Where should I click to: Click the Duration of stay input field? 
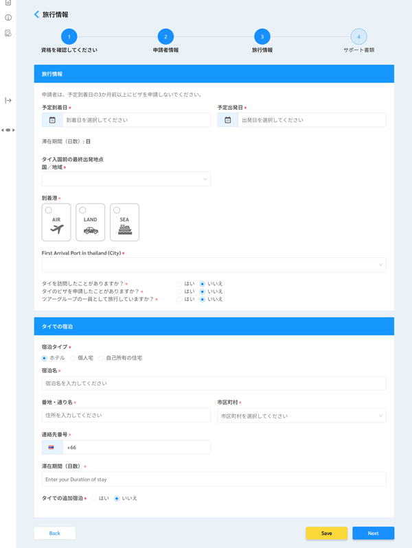(x=214, y=479)
